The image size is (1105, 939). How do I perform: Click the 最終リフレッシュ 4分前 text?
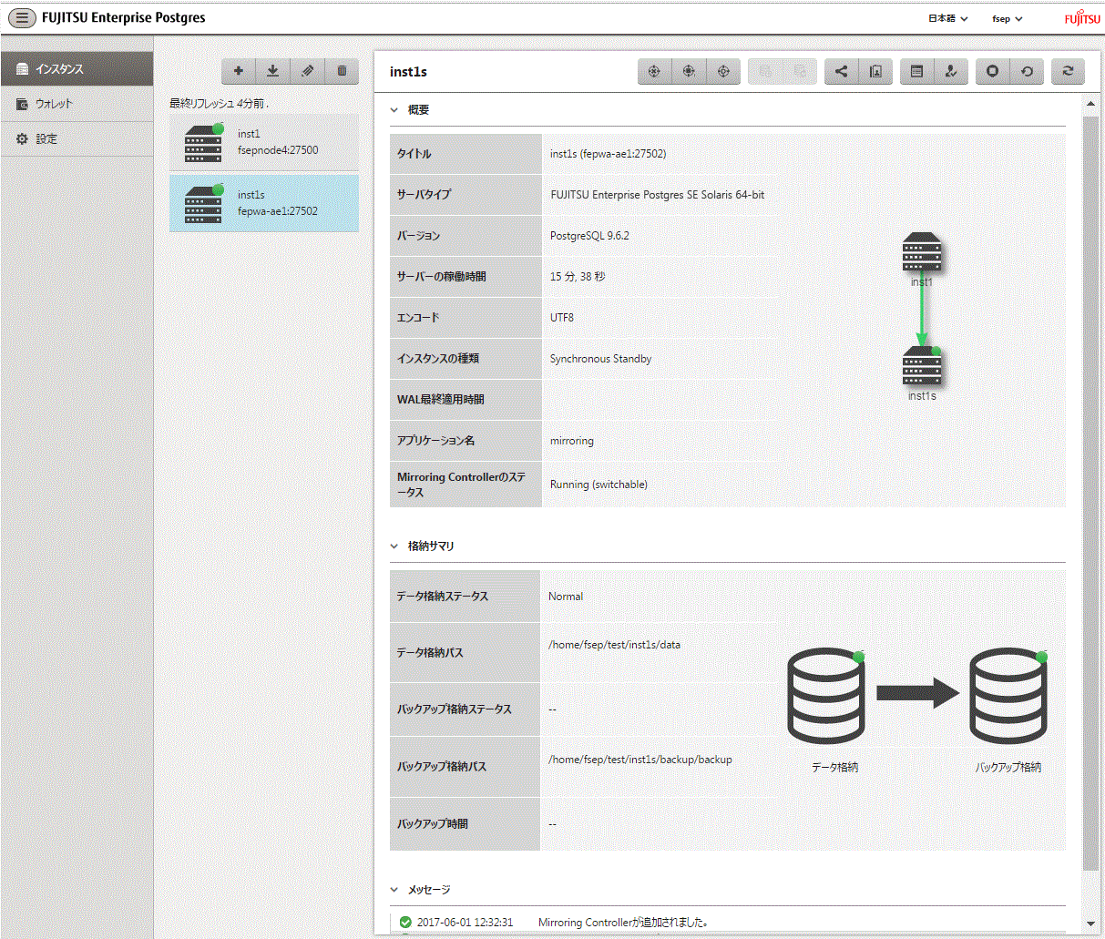click(219, 104)
